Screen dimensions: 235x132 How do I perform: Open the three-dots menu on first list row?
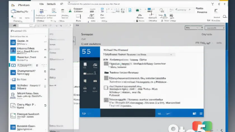[x=45, y=42]
